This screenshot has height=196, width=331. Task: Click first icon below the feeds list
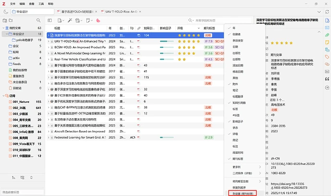13,178
